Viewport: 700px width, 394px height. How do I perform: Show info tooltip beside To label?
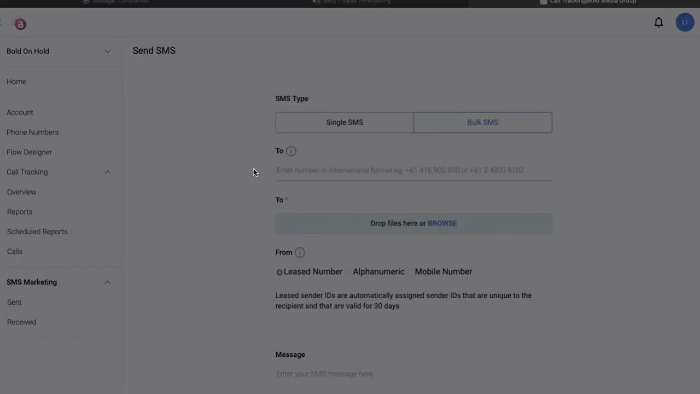coord(291,151)
